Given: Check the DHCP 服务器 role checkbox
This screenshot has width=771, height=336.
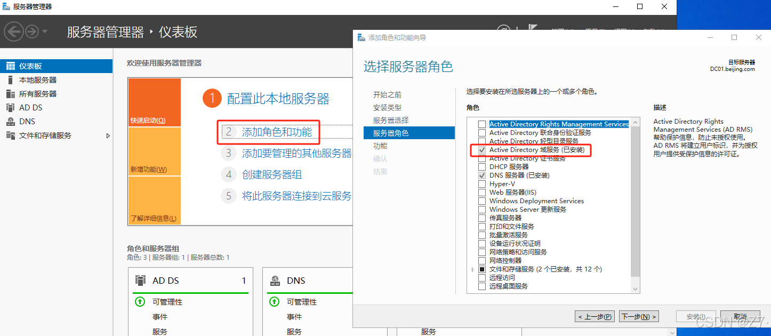Looking at the screenshot, I should [482, 167].
